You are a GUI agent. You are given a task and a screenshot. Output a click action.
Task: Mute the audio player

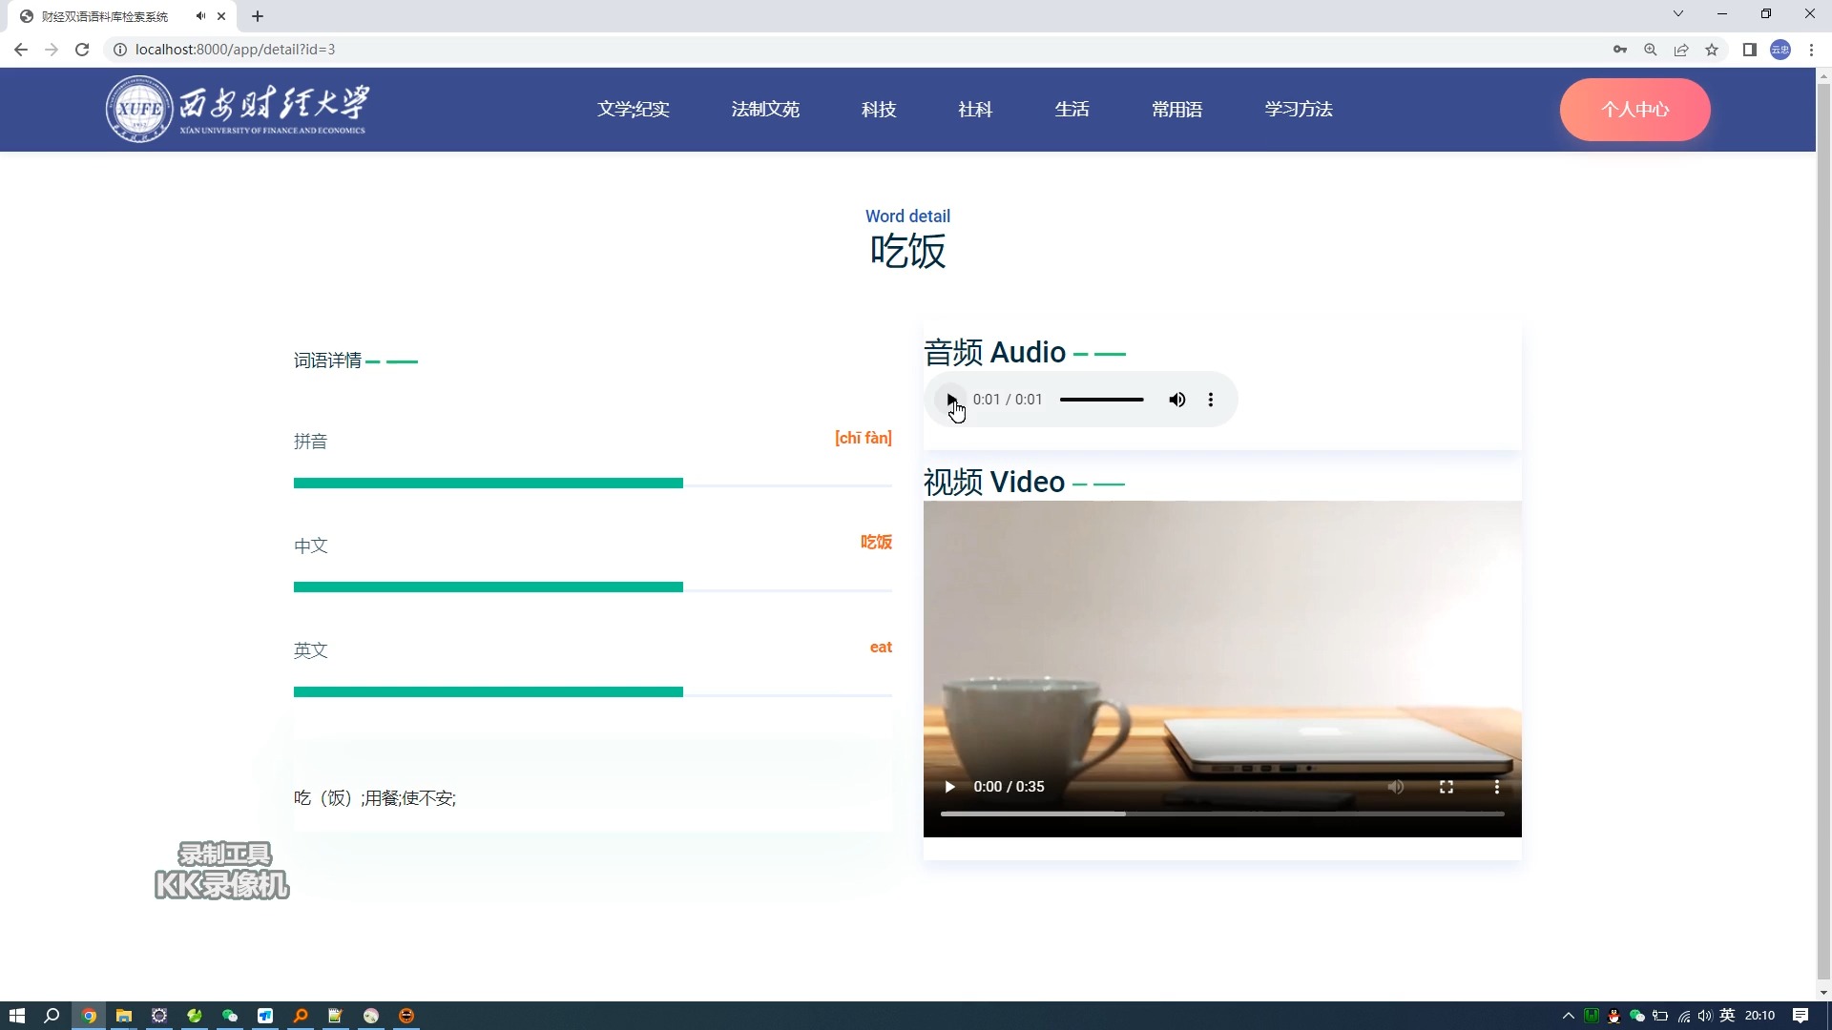pyautogui.click(x=1176, y=399)
